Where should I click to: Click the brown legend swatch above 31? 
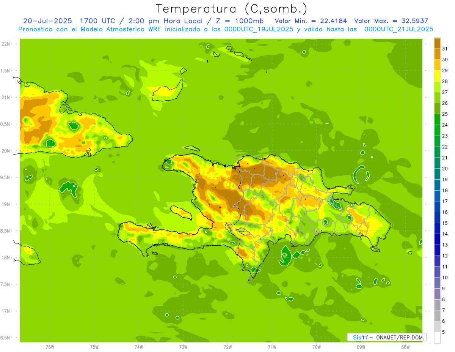(x=437, y=43)
